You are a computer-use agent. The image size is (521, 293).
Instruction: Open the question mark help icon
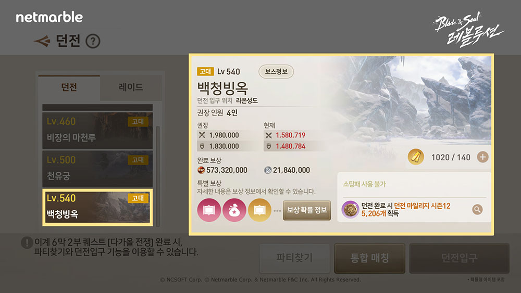pos(93,41)
